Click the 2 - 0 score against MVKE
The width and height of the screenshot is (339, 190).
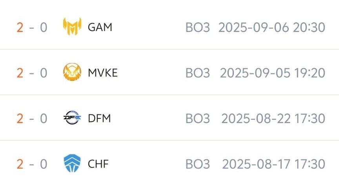32,73
